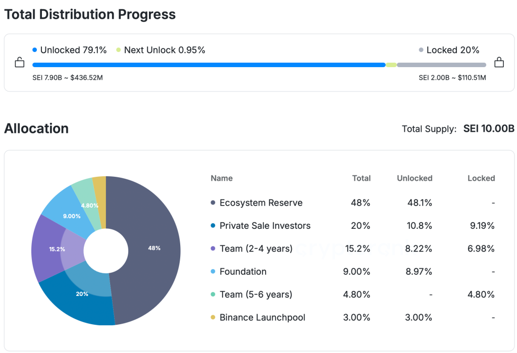The image size is (517, 353).
Task: Click the closed padlock icon on the right
Action: (499, 63)
